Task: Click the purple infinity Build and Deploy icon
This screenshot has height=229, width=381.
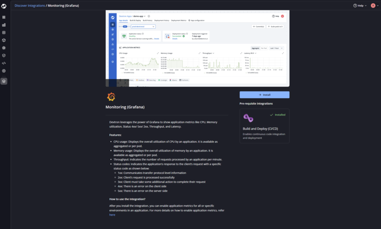Action: [248, 118]
